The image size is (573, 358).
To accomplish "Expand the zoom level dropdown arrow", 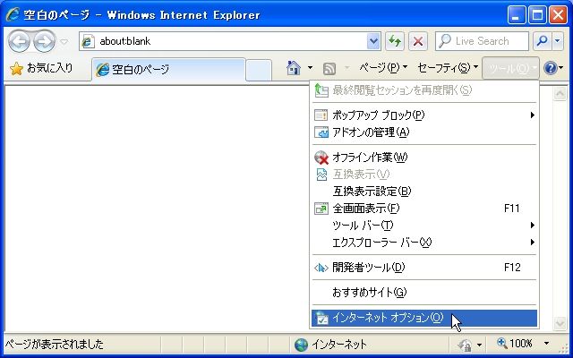I will [x=547, y=344].
